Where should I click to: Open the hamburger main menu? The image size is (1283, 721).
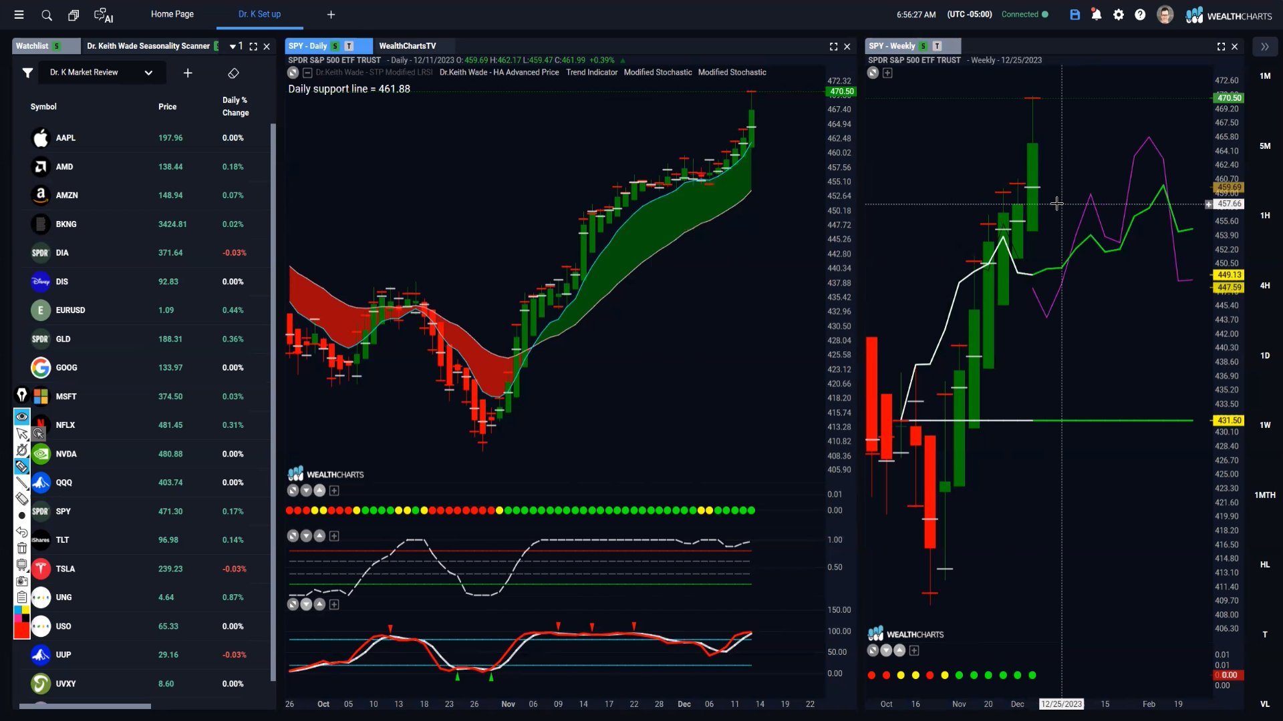[x=19, y=15]
